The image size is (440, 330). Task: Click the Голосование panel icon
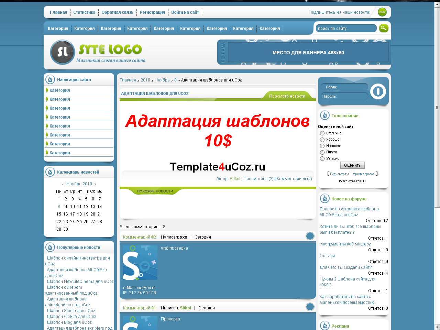coord(324,115)
